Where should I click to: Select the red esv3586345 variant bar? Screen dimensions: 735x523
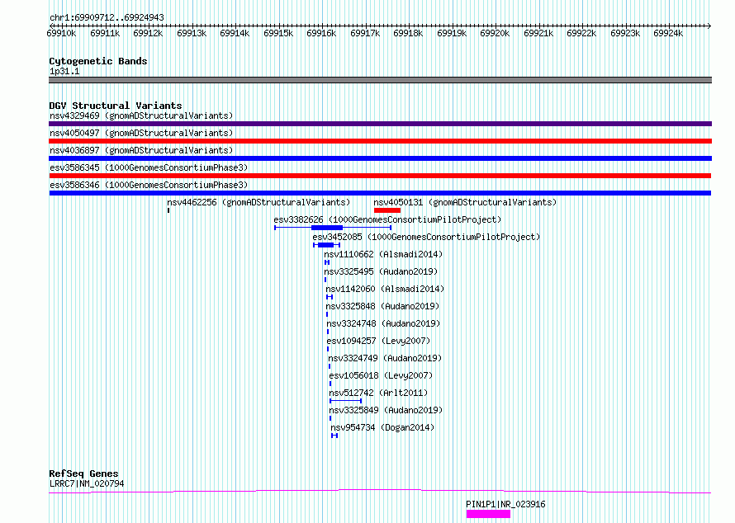click(x=380, y=176)
